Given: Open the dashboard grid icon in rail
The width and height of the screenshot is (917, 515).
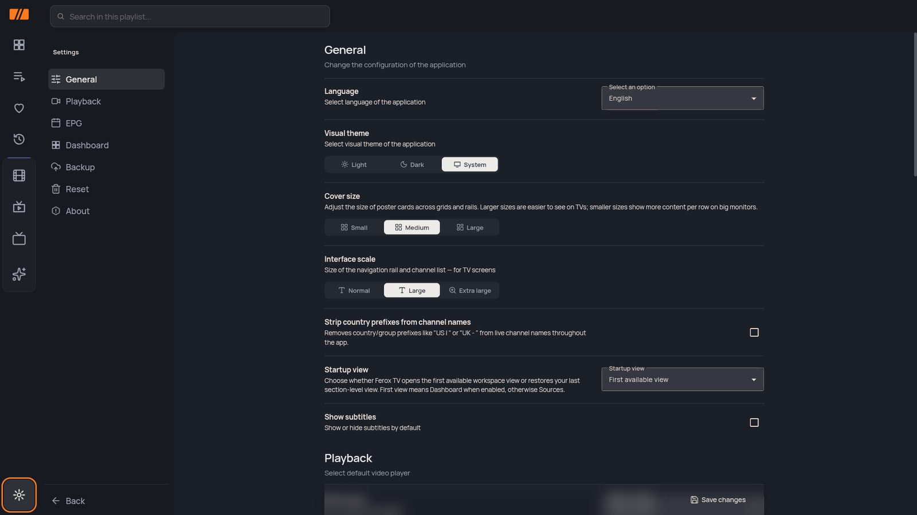Looking at the screenshot, I should (x=19, y=45).
